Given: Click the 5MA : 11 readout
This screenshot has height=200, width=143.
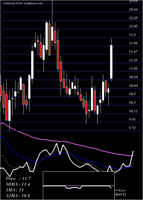Looking at the screenshot, I should (x=15, y=190).
